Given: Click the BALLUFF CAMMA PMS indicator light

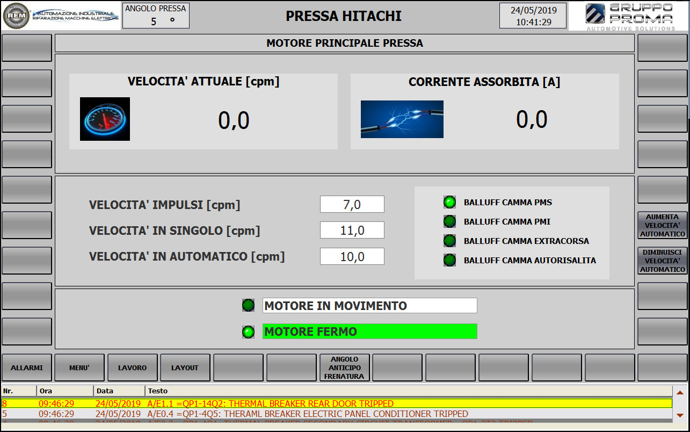Looking at the screenshot, I should click(x=449, y=203).
